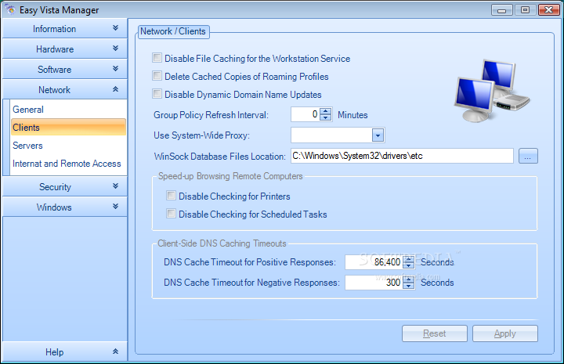
Task: Open Internat and Remote Access page
Action: point(68,164)
